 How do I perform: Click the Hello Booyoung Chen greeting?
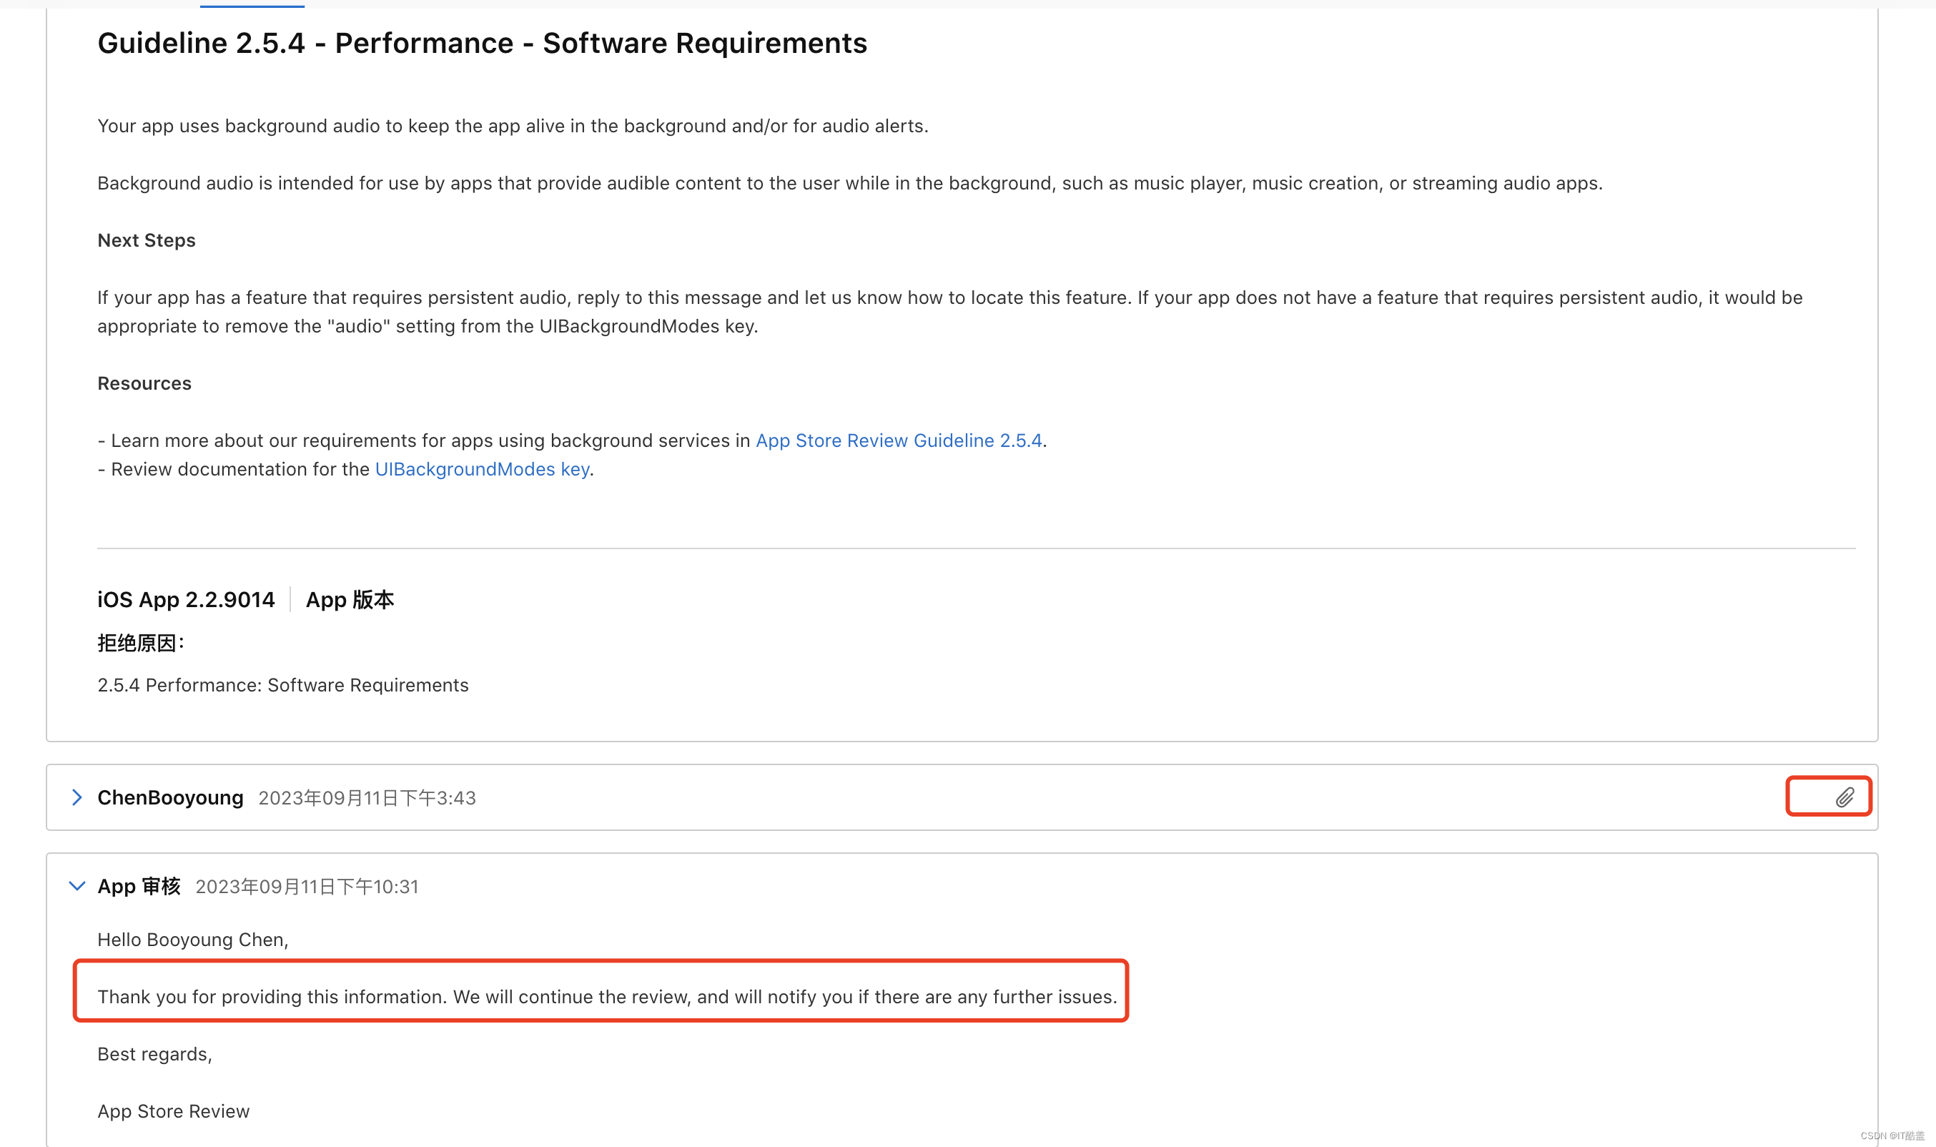pos(193,940)
